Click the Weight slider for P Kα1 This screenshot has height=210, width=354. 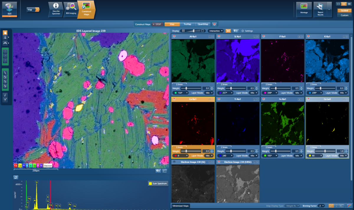276,88
